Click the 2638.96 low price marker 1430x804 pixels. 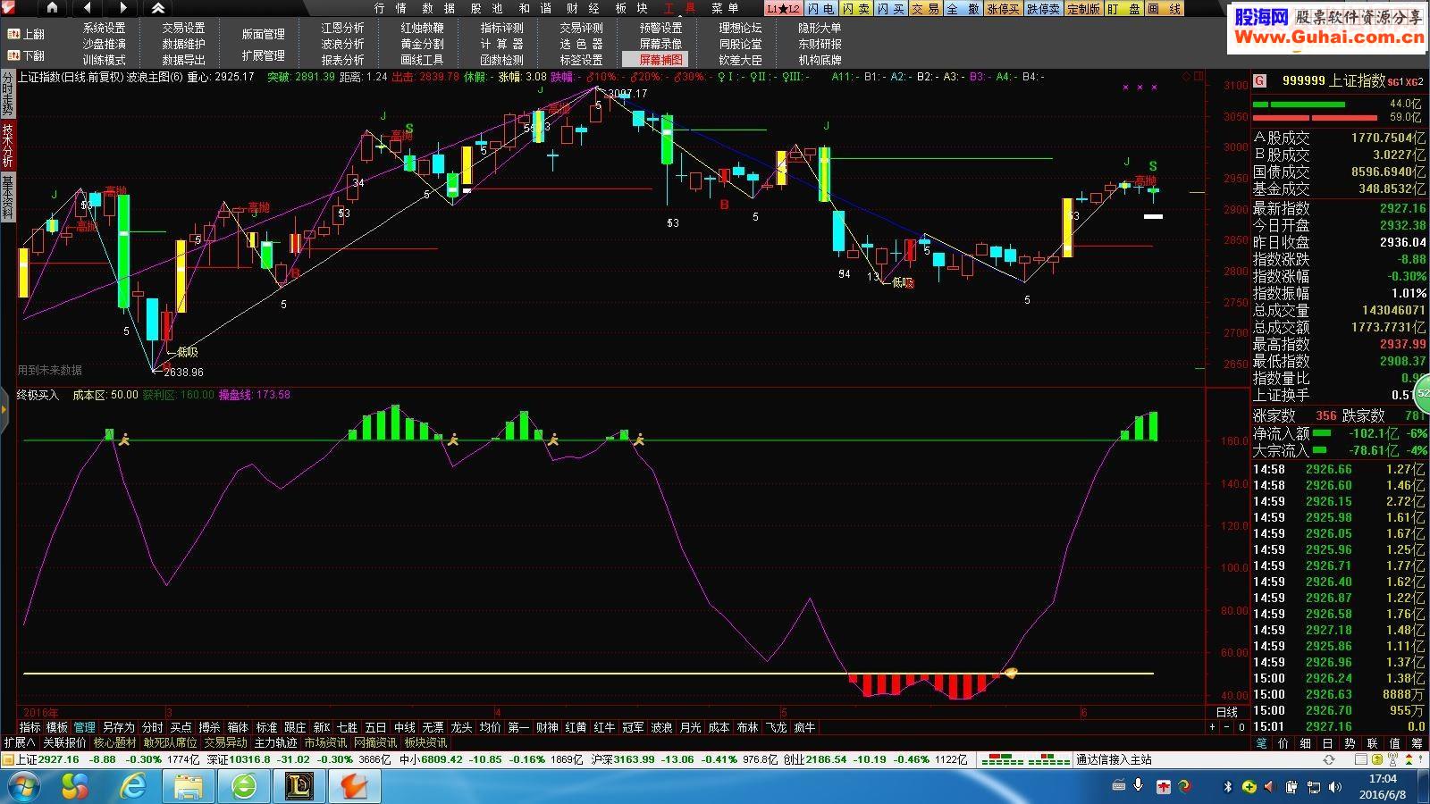click(183, 373)
